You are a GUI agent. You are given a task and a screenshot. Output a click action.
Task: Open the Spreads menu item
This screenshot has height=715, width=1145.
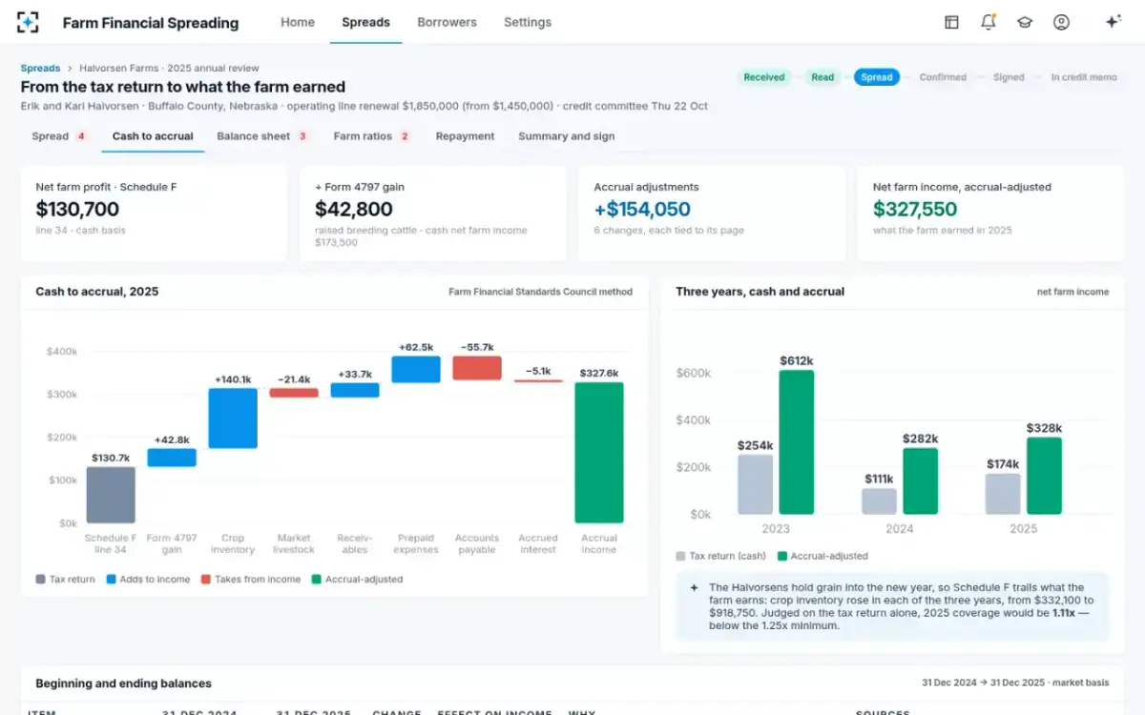366,22
